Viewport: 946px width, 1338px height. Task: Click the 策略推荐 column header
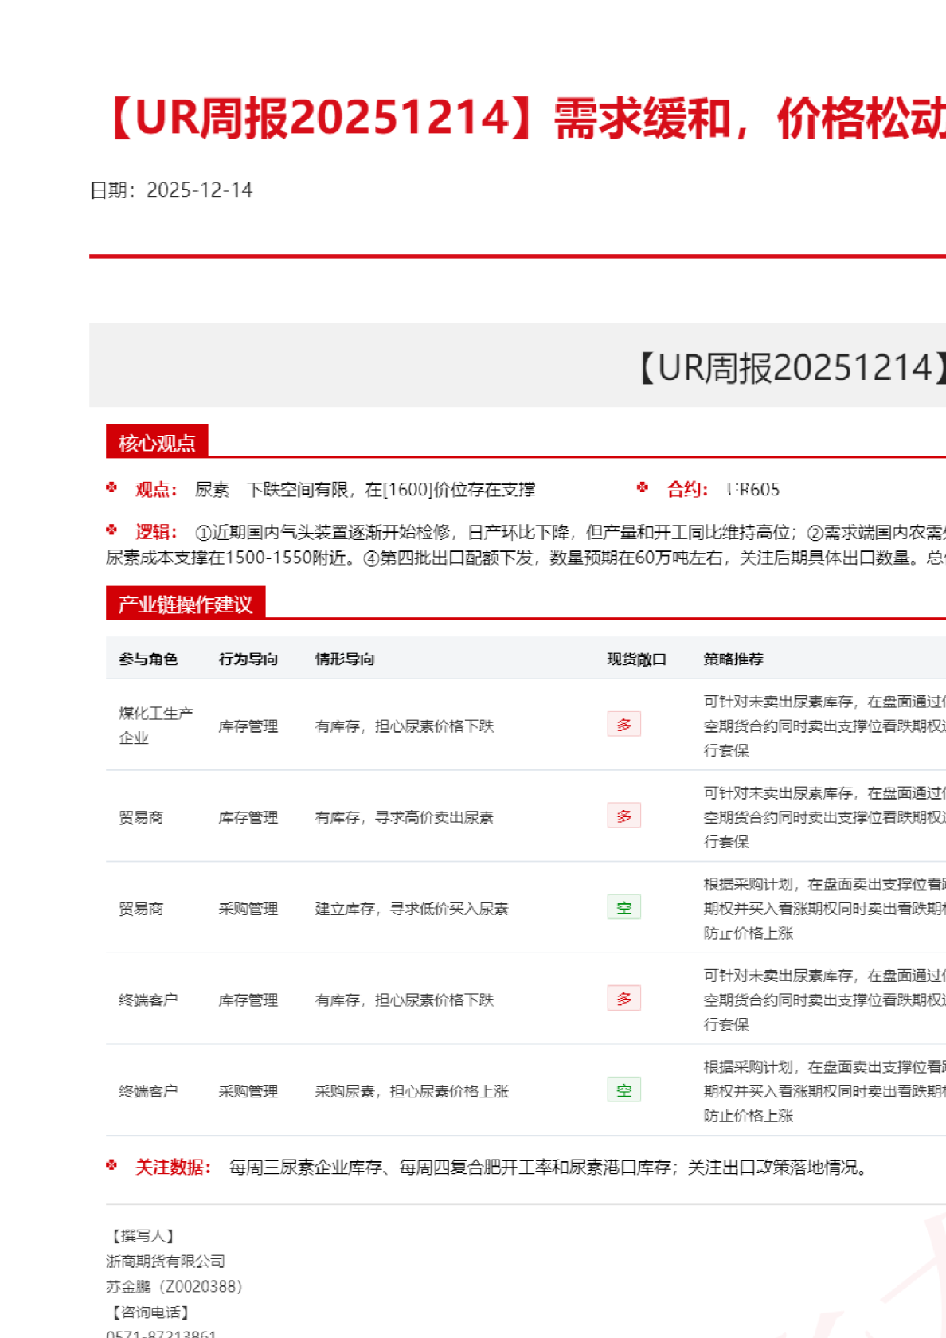[733, 659]
